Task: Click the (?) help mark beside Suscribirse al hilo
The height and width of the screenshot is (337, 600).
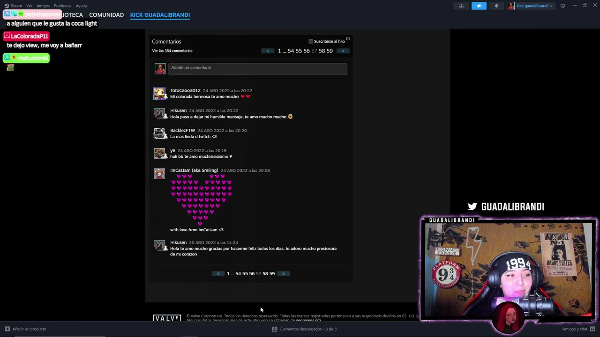Action: coord(347,39)
